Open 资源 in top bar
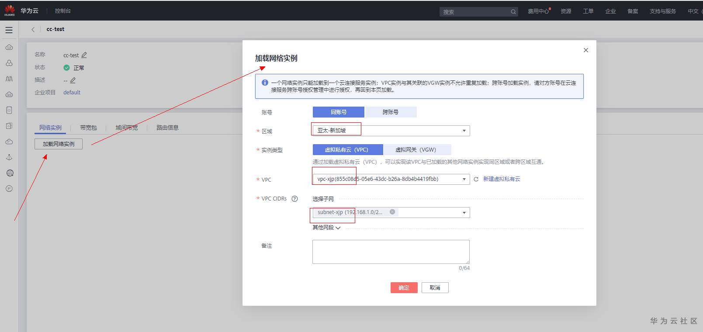The height and width of the screenshot is (332, 703). [566, 11]
